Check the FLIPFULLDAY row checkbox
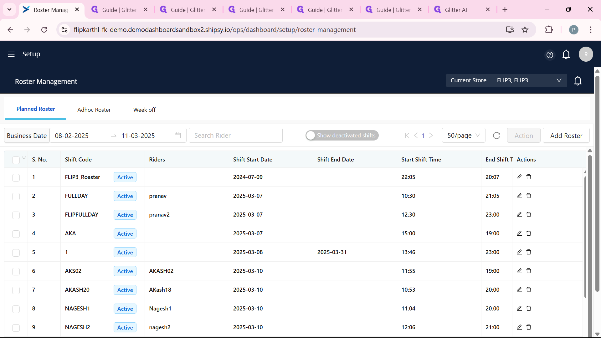Image resolution: width=601 pixels, height=338 pixels. pyautogui.click(x=16, y=215)
